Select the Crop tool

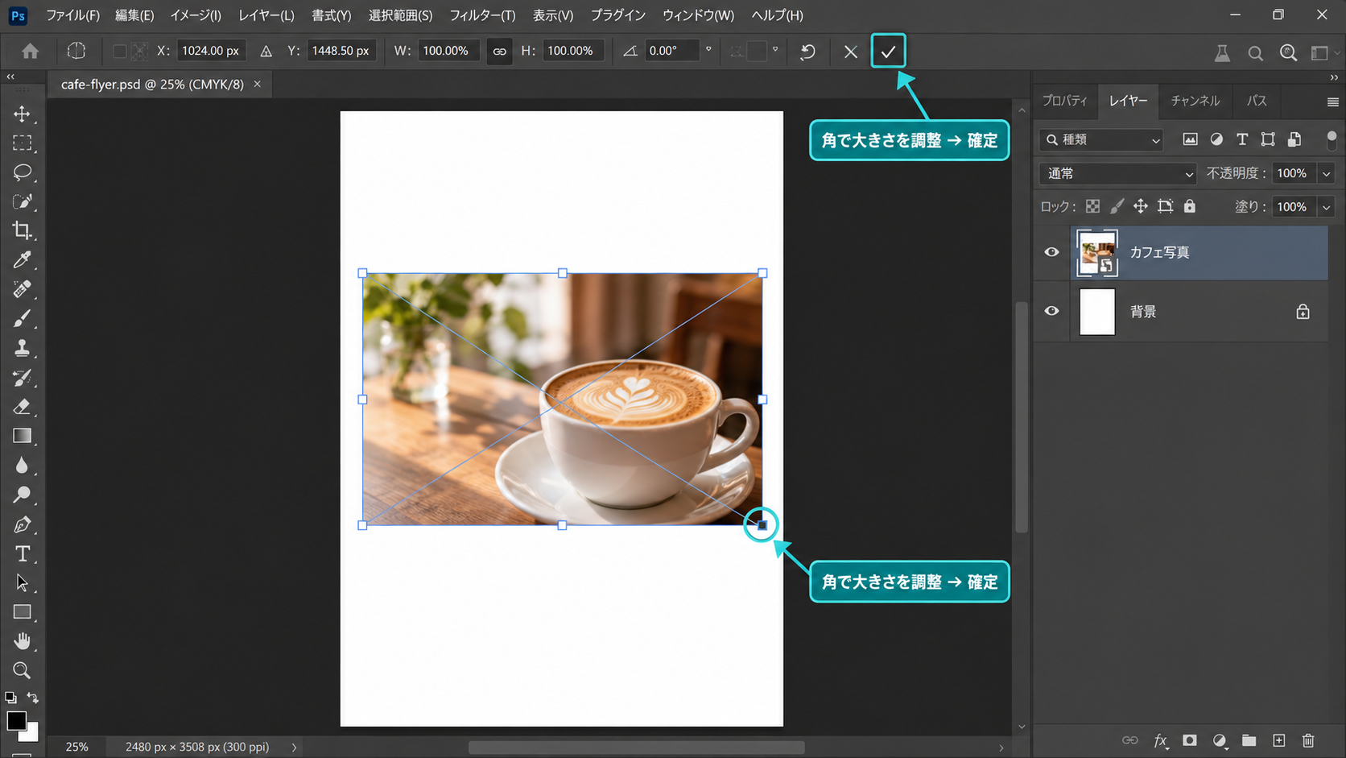(x=22, y=230)
